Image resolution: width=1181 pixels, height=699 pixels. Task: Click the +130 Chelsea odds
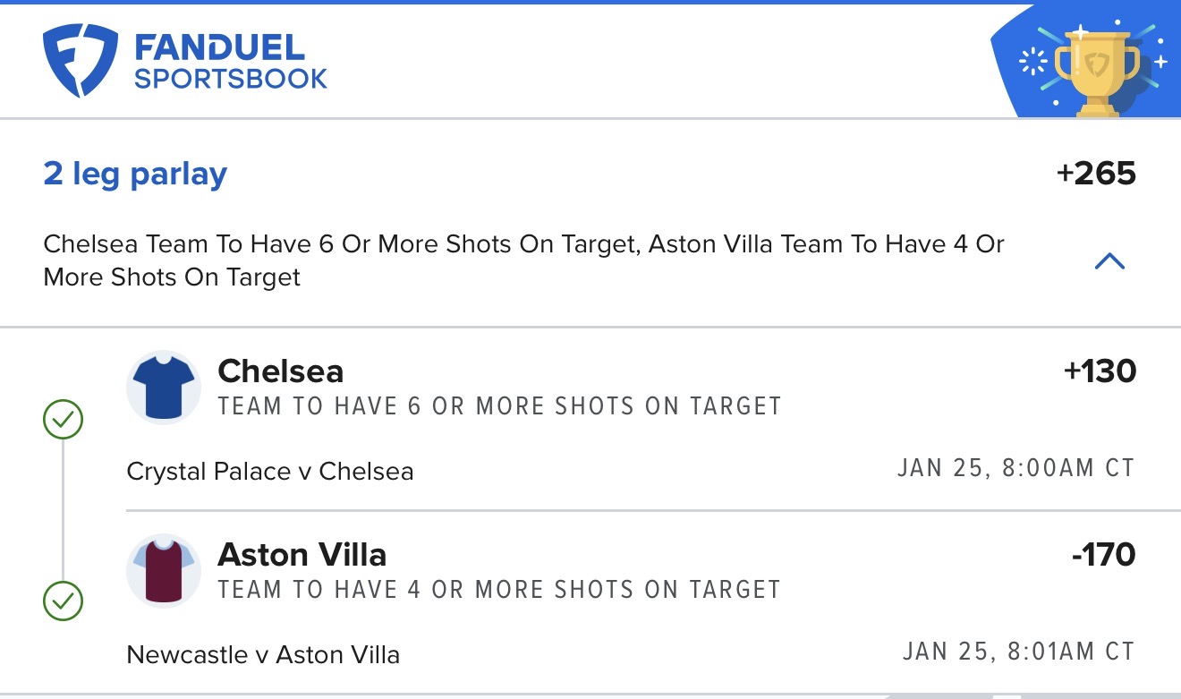point(1100,371)
